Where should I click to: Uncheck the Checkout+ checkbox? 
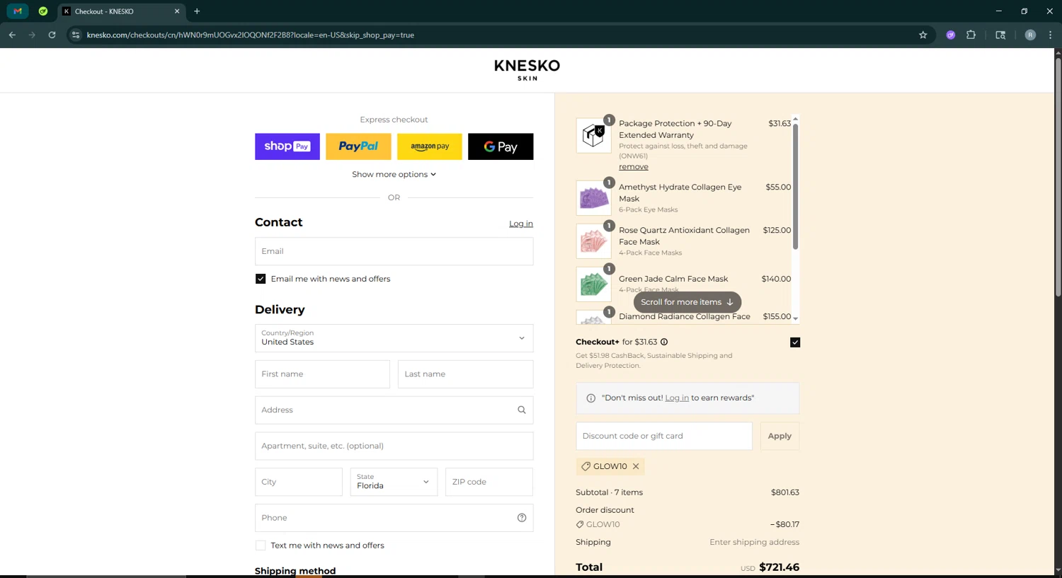point(795,342)
